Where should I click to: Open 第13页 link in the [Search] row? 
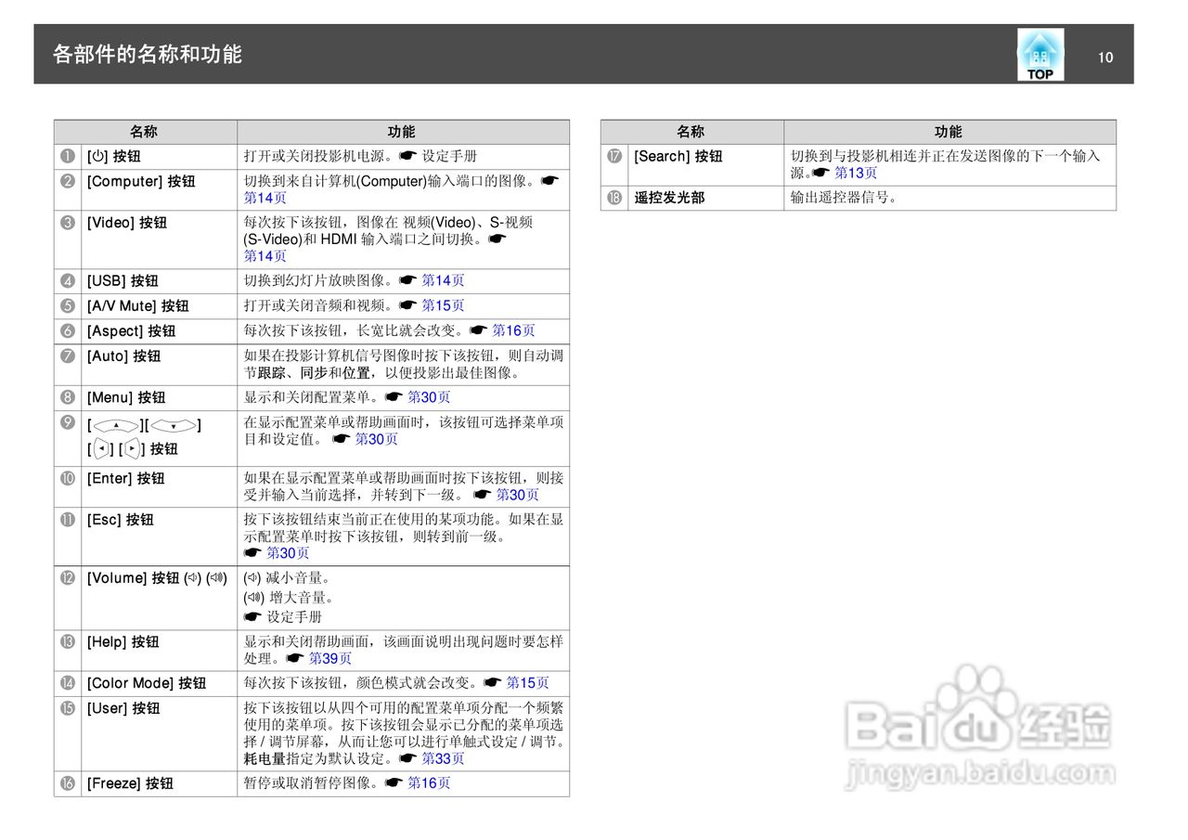[856, 173]
